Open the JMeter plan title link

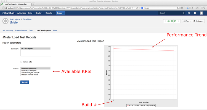(14, 22)
